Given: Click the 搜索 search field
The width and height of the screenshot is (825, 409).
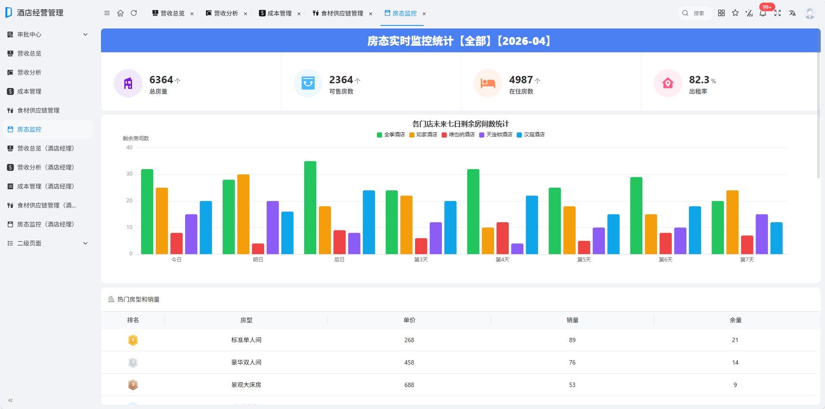Looking at the screenshot, I should (x=695, y=13).
